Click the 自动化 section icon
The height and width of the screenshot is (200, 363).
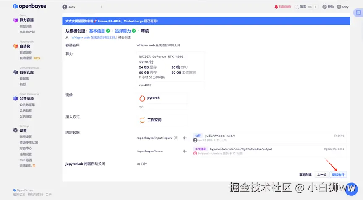(16, 46)
